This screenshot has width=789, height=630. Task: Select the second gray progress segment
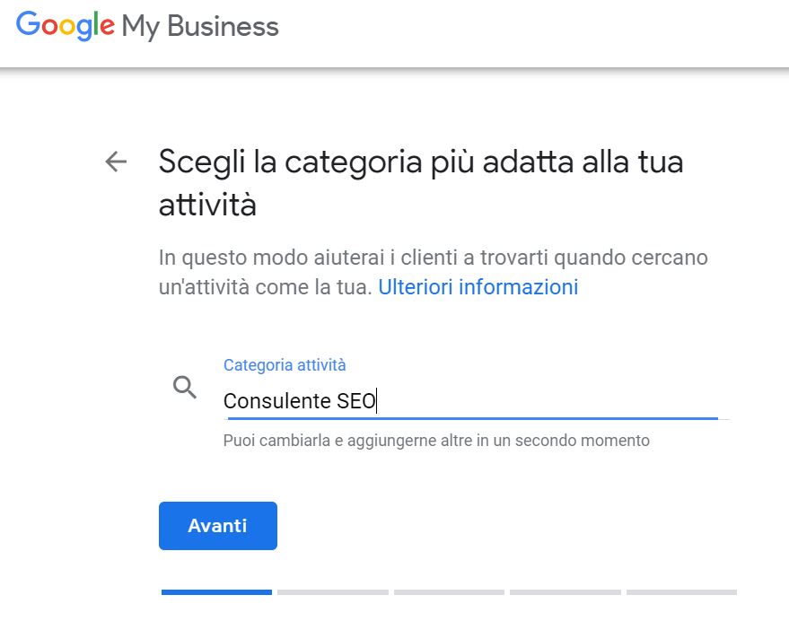click(x=333, y=592)
